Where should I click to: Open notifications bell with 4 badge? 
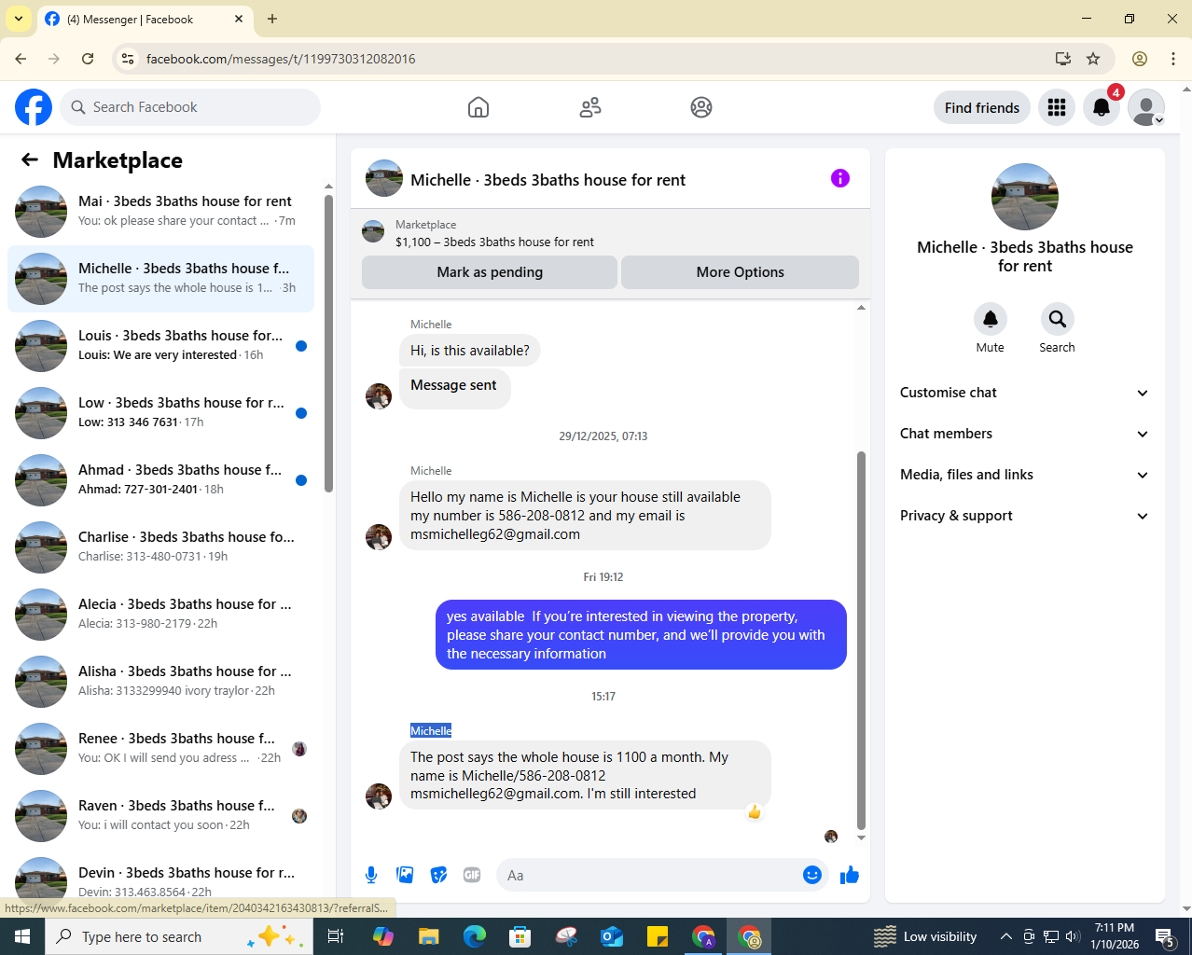[1102, 107]
